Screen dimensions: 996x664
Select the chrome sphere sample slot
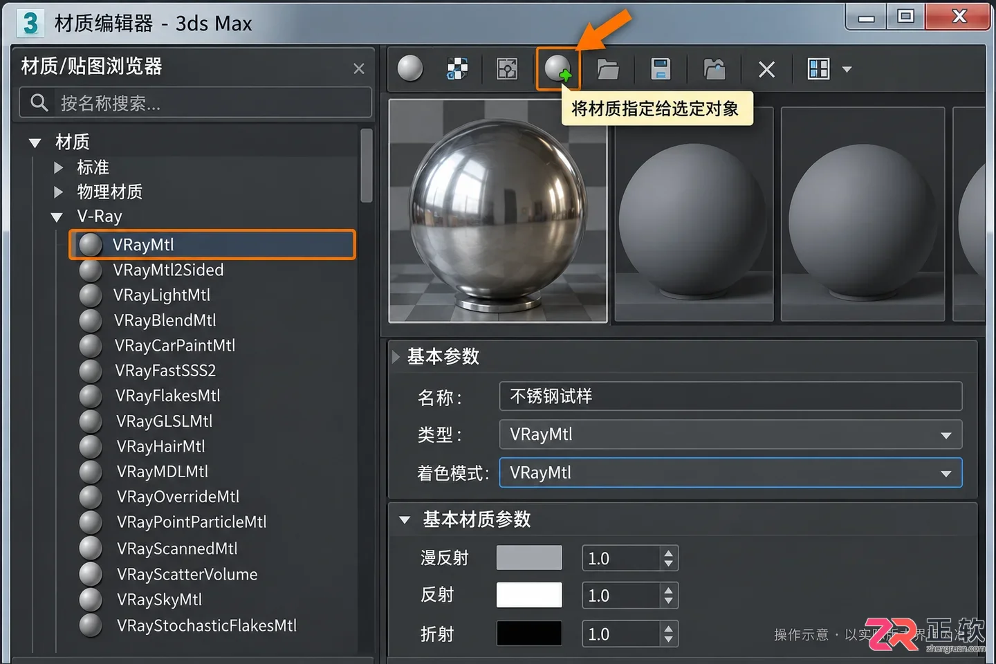tap(498, 211)
